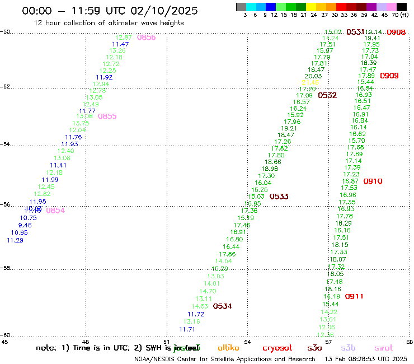Click the s3b satellite legend label

(348, 348)
